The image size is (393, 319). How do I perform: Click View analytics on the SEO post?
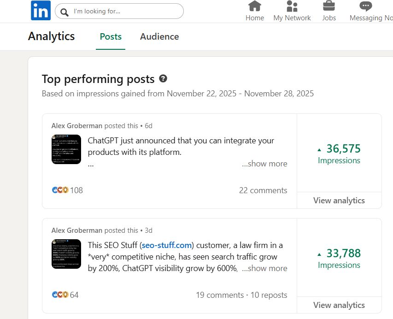339,305
